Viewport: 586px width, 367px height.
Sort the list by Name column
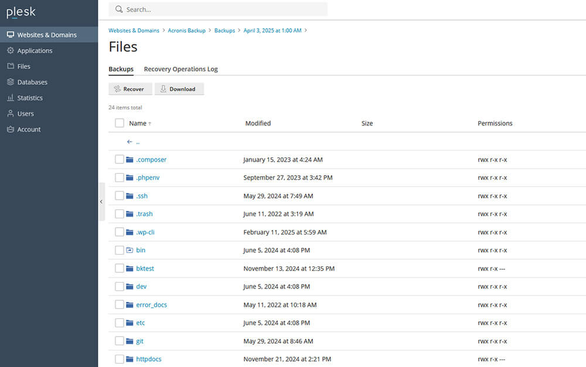(x=138, y=124)
